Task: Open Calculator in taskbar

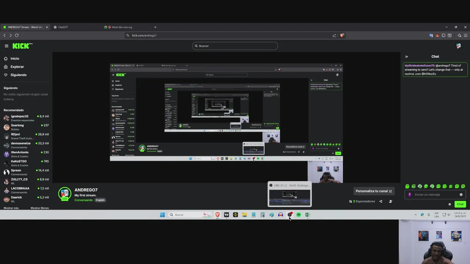Action: [263, 215]
